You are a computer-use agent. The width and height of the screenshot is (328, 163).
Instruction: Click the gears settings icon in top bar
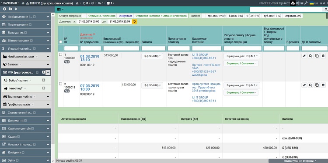298,3
